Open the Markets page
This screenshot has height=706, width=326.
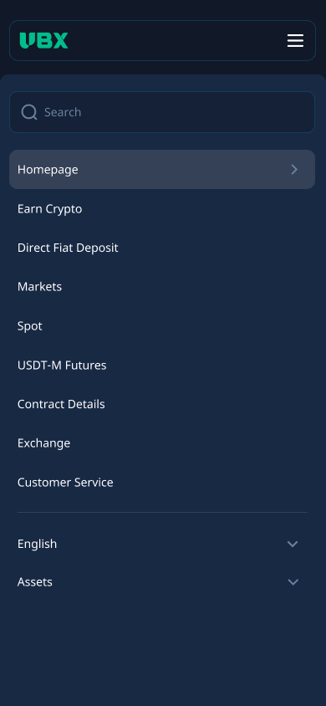(x=162, y=287)
